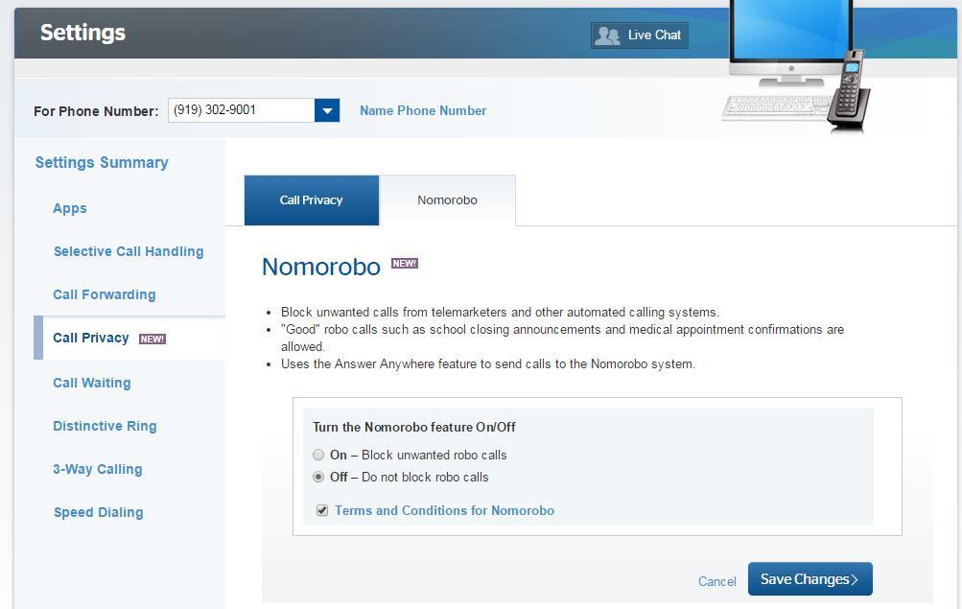Toggle the Terms and Conditions checkbox
The image size is (962, 609).
pyautogui.click(x=322, y=510)
